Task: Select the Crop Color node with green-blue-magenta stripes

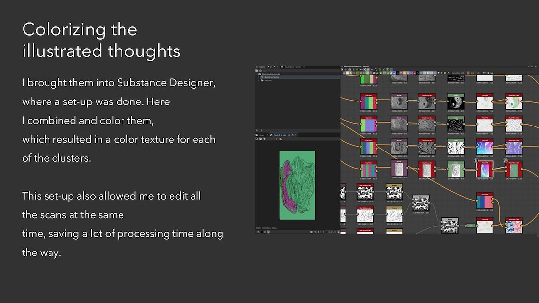Action: (x=368, y=125)
